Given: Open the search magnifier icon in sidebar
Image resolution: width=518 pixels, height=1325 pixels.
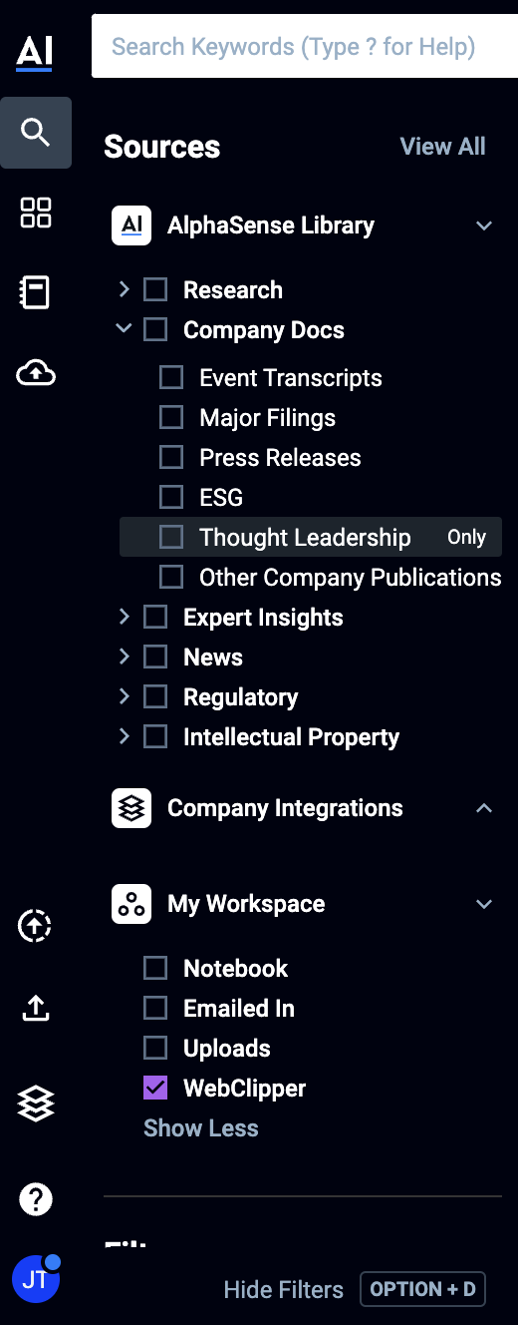Looking at the screenshot, I should click(x=36, y=133).
